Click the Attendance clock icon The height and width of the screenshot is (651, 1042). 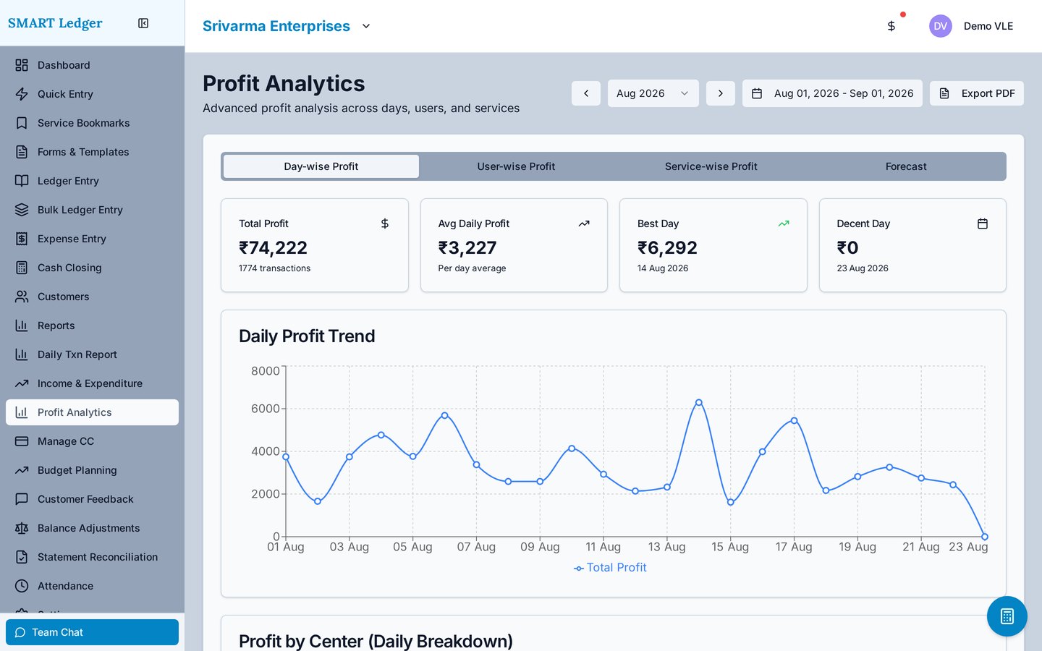(x=22, y=586)
